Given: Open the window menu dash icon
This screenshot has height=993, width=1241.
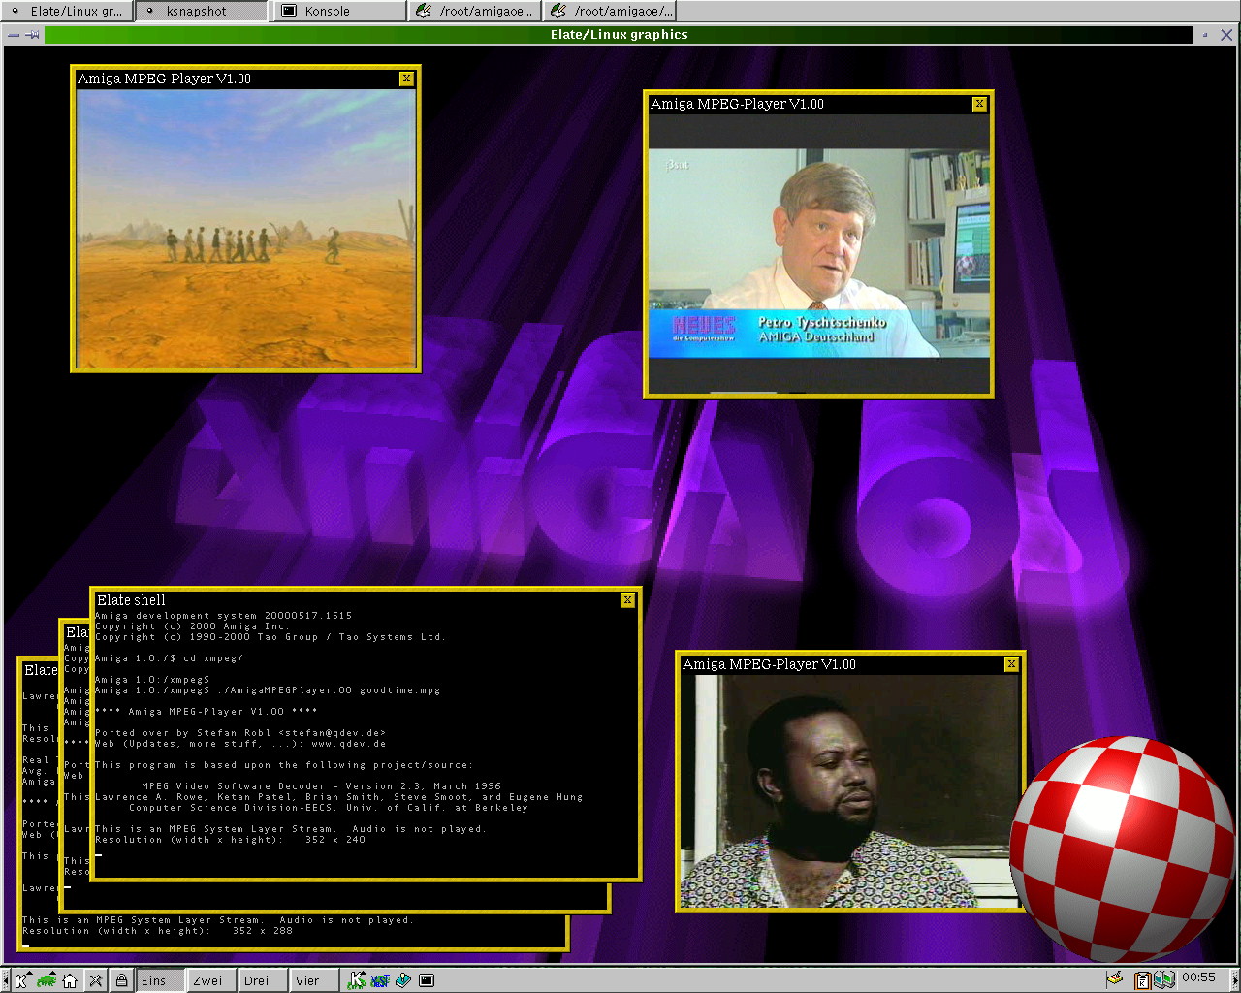Looking at the screenshot, I should coord(13,34).
